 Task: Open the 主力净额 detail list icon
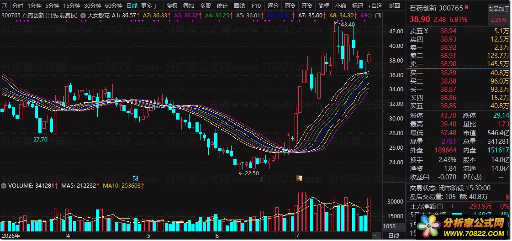tap(440, 206)
